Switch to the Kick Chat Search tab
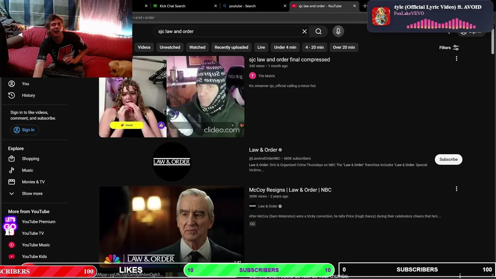The image size is (496, 279). point(184,6)
